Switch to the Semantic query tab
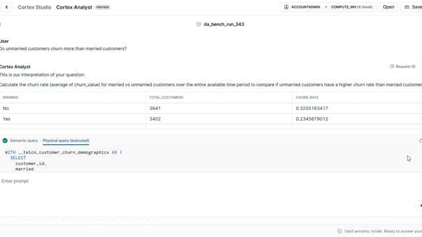Image resolution: width=422 pixels, height=237 pixels. click(24, 140)
